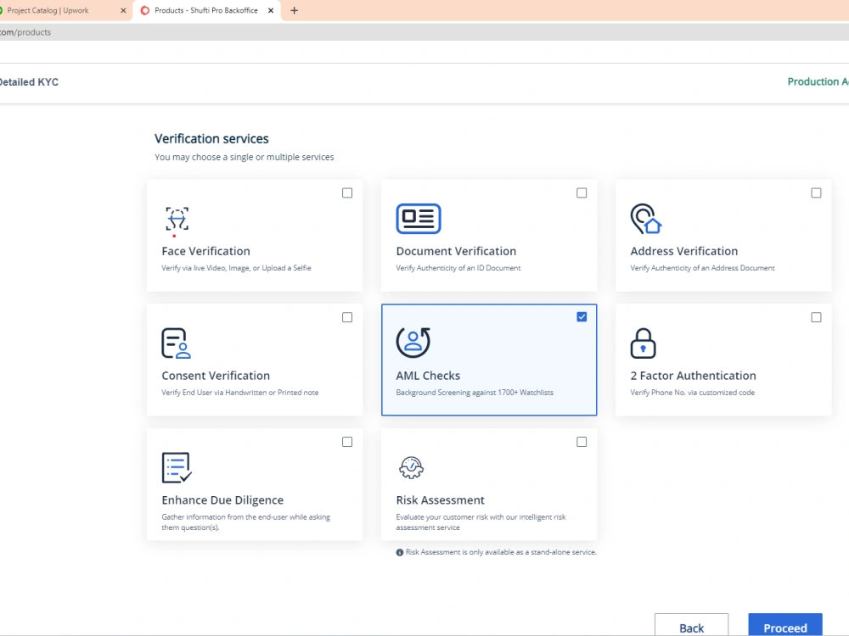Check the Document Verification checkbox

[x=582, y=192]
